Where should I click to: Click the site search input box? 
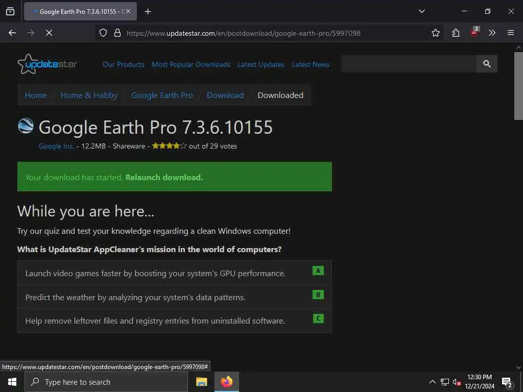[x=409, y=64]
